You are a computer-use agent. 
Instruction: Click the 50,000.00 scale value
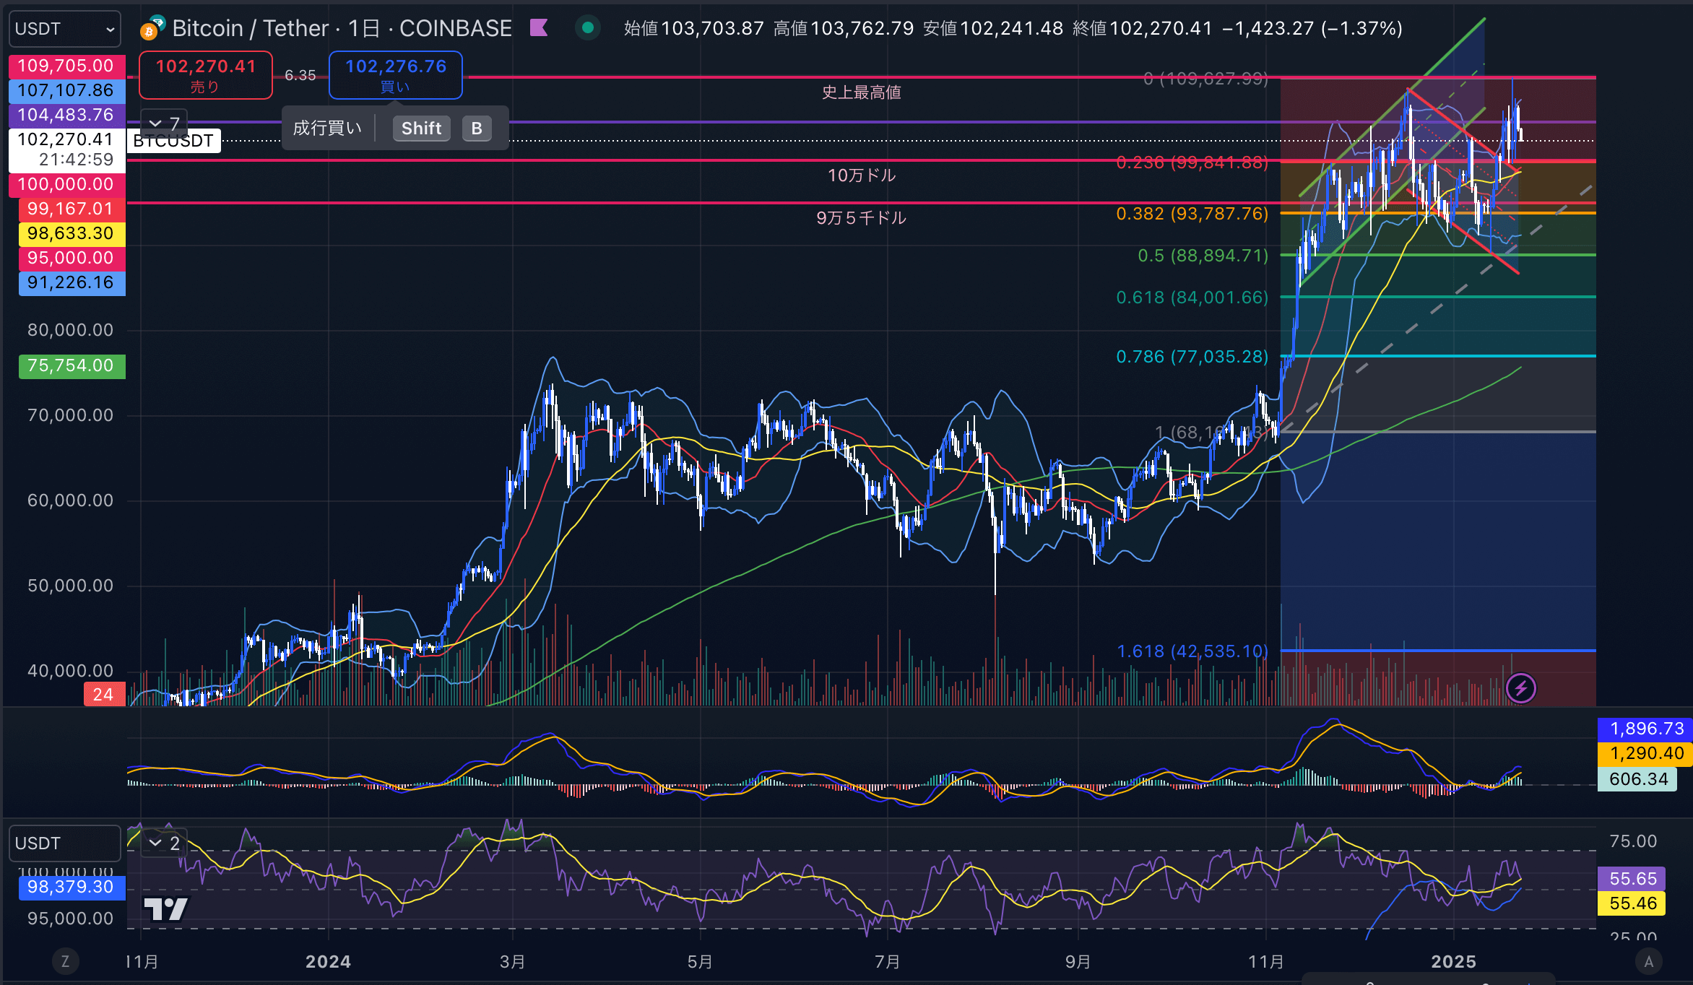pos(71,586)
